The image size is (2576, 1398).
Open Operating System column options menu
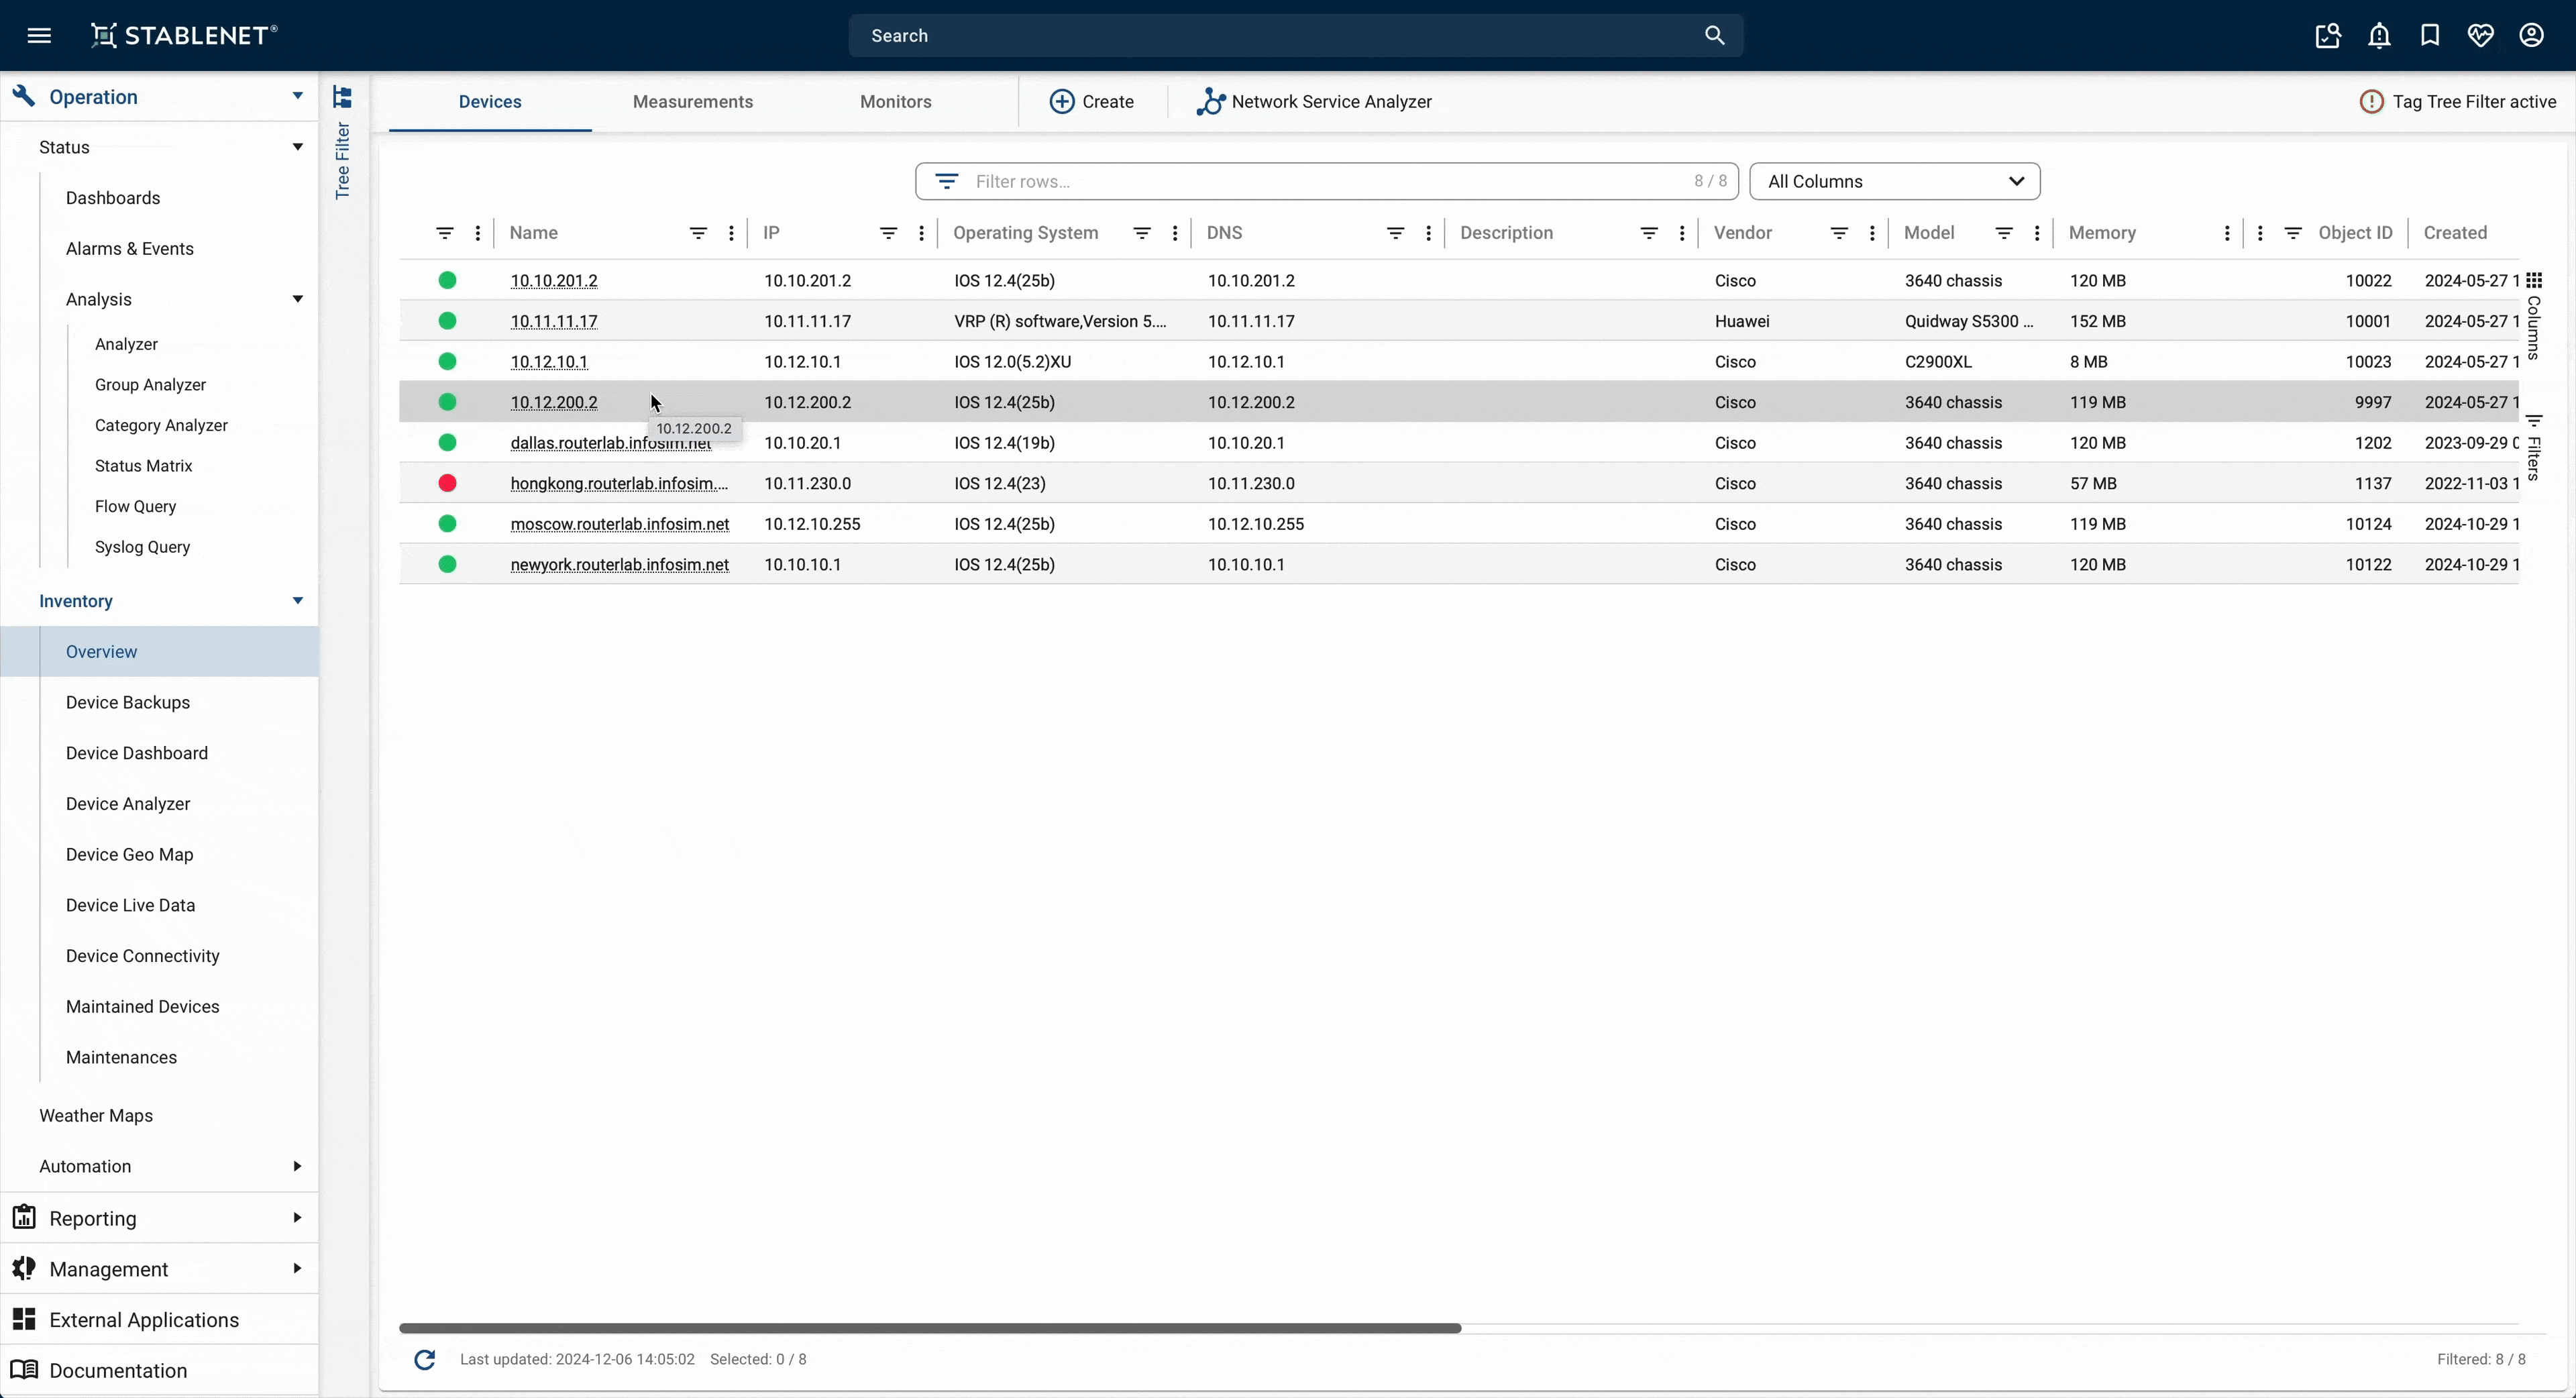(1174, 233)
